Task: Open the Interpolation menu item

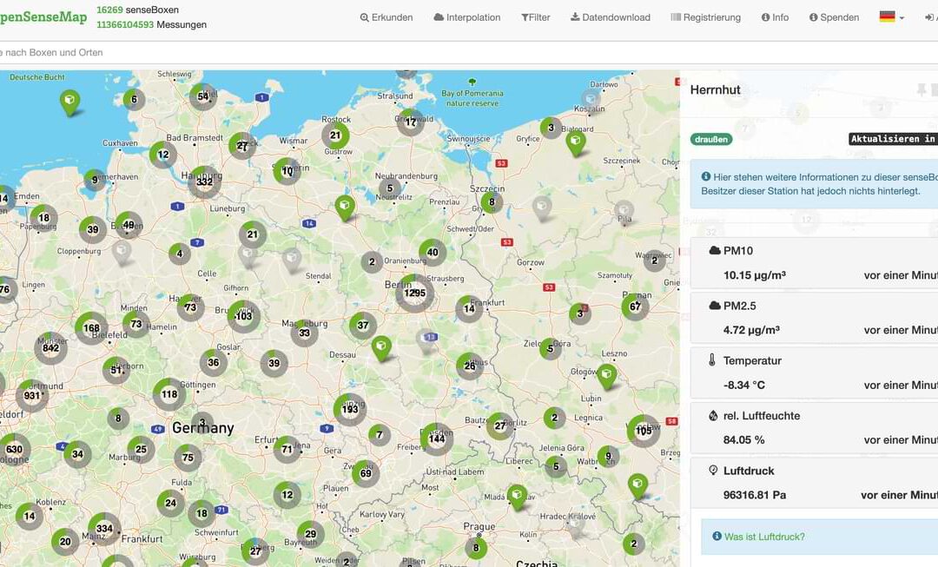Action: click(x=467, y=17)
